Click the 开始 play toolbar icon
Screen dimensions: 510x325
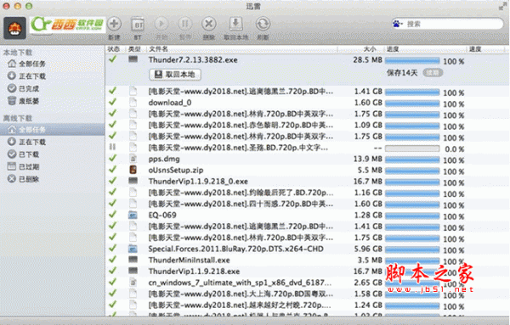point(161,24)
